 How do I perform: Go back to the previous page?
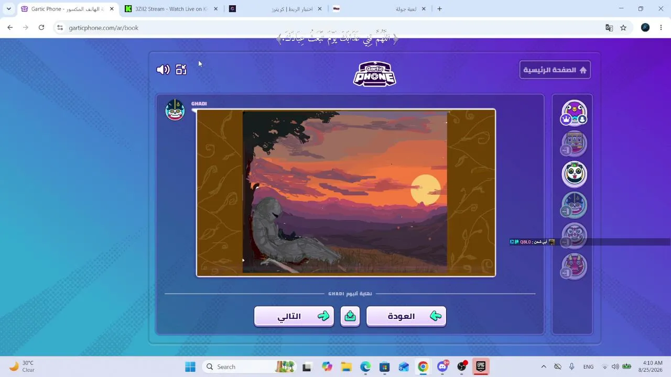pos(10,28)
